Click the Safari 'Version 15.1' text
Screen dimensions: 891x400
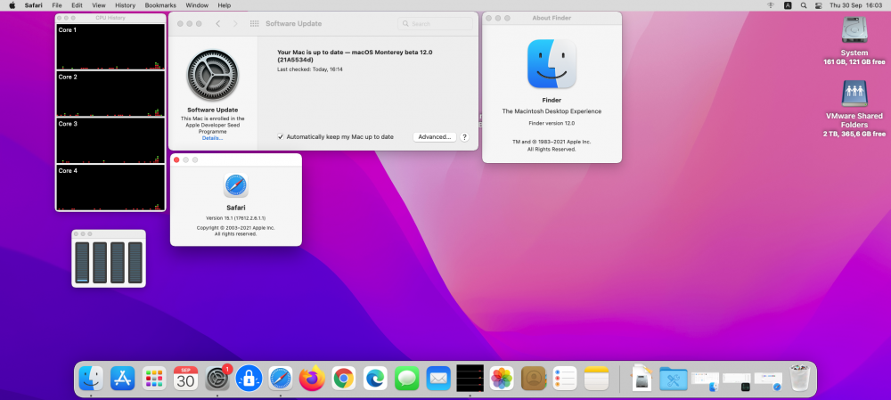[236, 218]
